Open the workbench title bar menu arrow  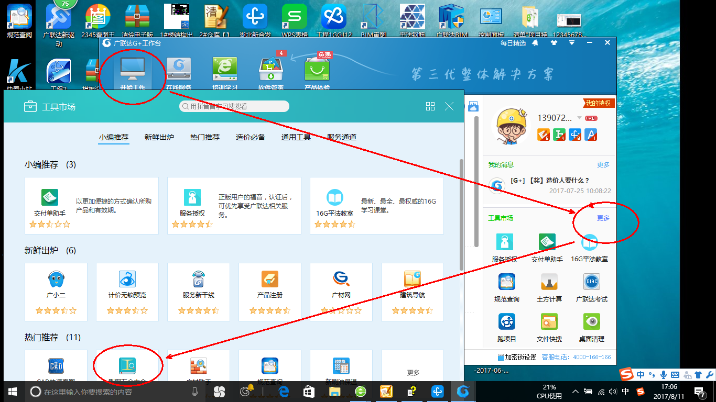(571, 43)
